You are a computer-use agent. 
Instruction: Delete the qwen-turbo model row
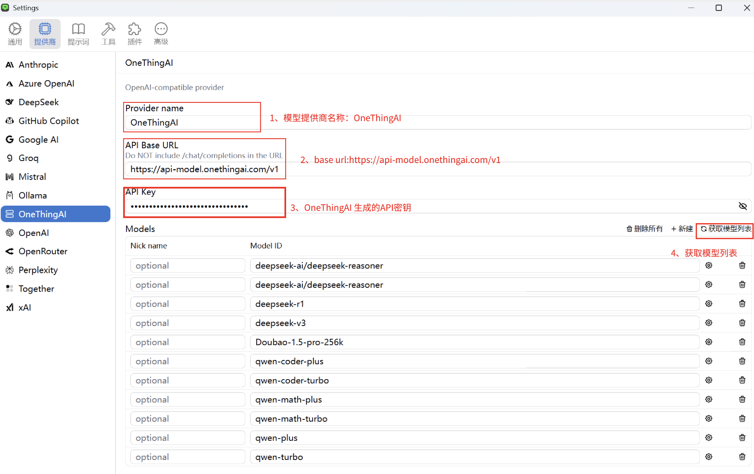pos(742,457)
